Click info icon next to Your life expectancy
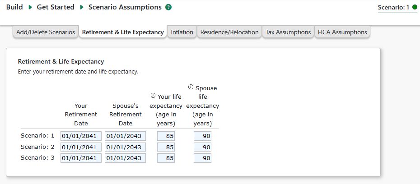 coord(153,96)
